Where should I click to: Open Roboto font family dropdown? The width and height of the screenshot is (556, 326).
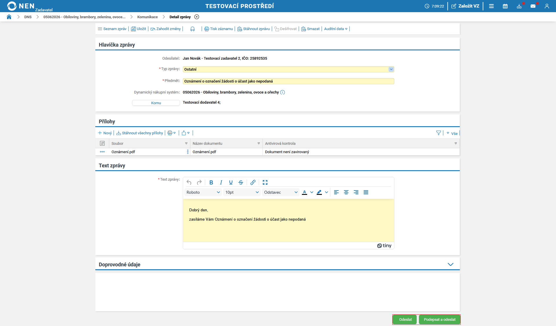(x=203, y=192)
